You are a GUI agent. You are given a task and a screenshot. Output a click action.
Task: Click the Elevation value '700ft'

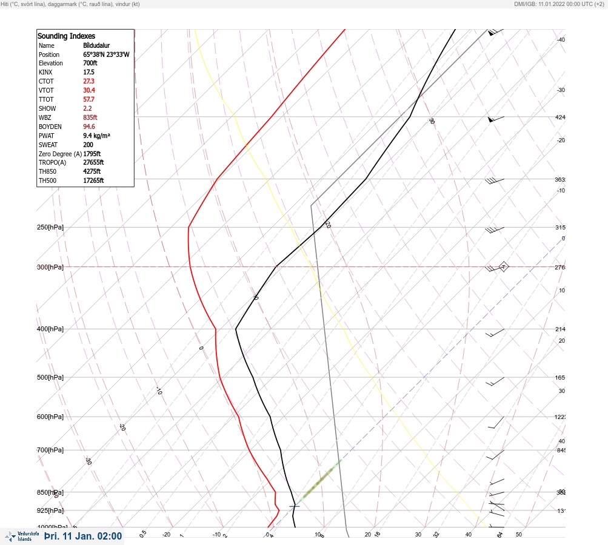tap(90, 63)
